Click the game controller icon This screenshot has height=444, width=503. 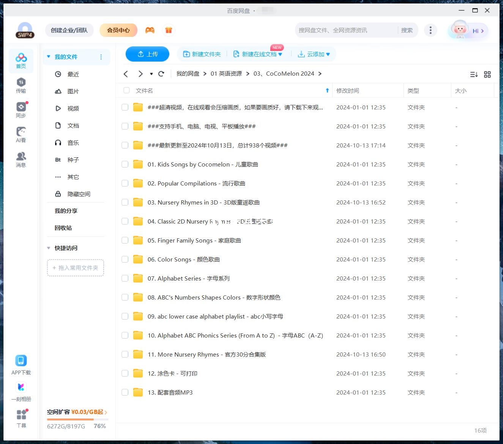click(150, 30)
